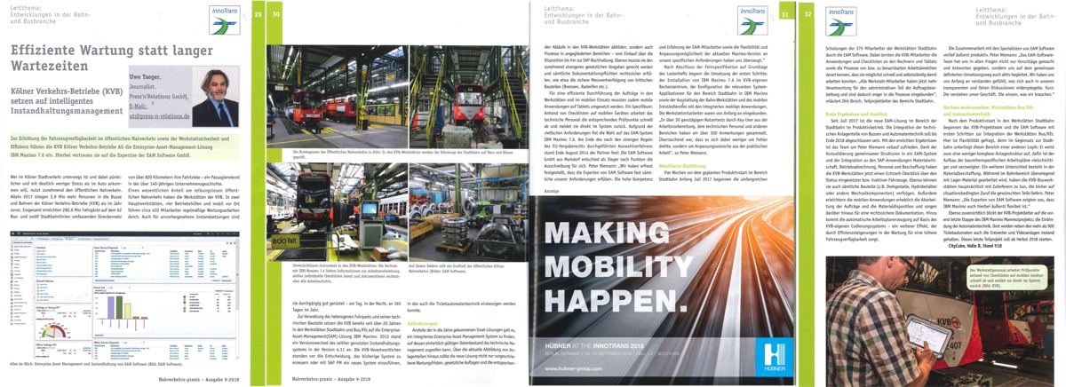Click the InnoTrans logo on page 31
The width and height of the screenshot is (1066, 387).
click(x=751, y=20)
